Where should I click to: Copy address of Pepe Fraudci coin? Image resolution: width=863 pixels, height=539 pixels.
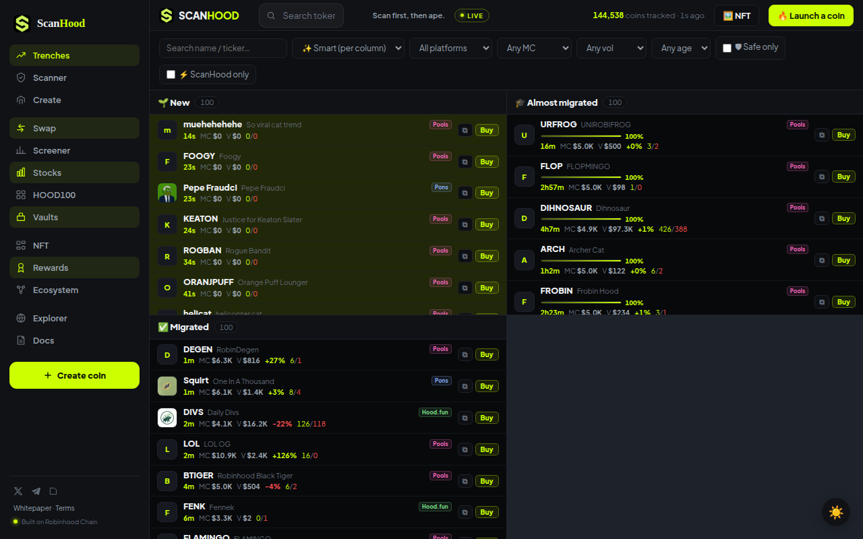(x=465, y=193)
